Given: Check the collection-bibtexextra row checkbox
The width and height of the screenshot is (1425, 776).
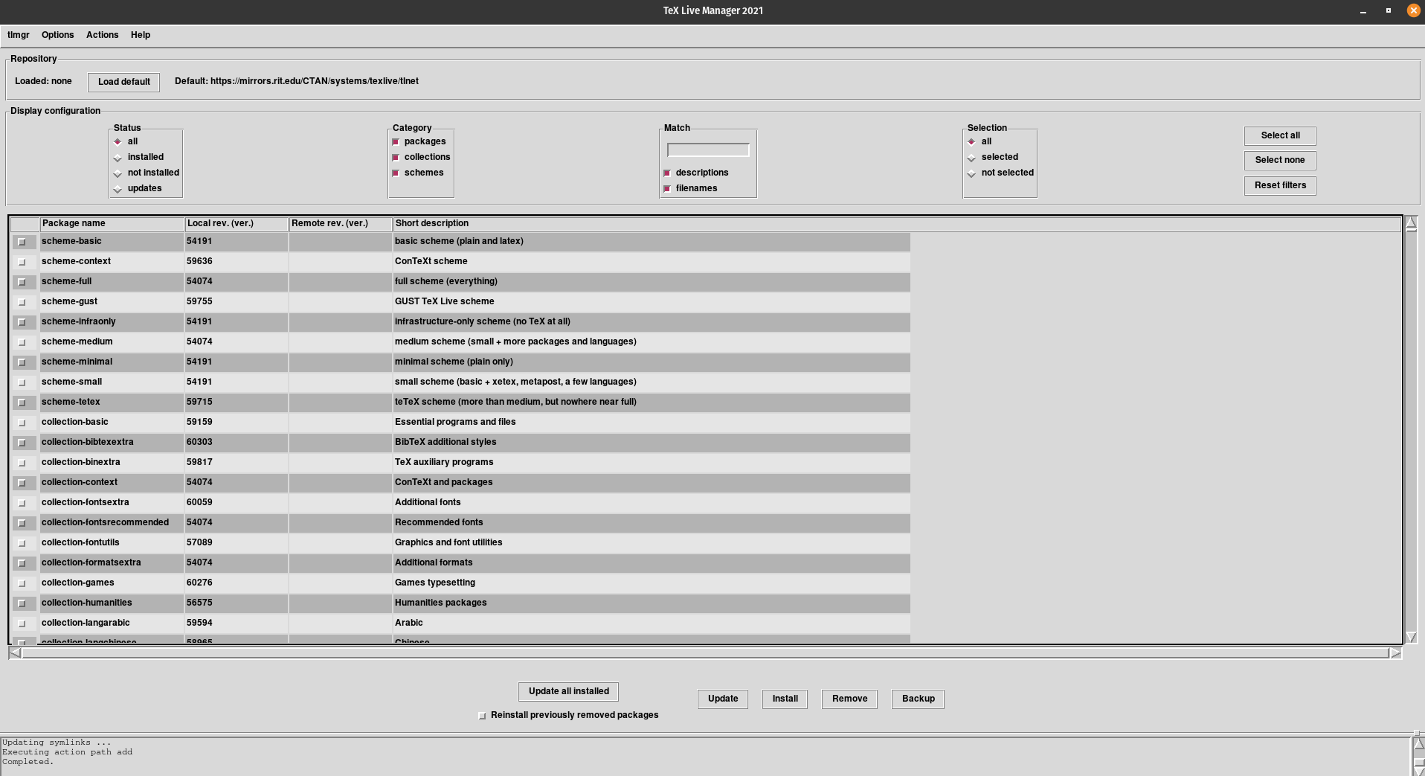Looking at the screenshot, I should tap(22, 443).
